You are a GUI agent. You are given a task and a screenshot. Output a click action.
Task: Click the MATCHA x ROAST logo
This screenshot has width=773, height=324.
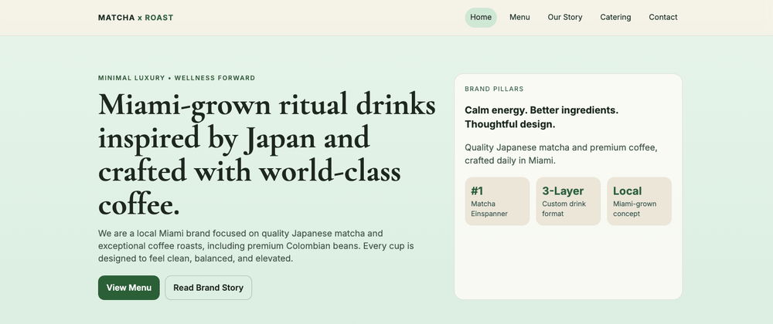point(135,18)
